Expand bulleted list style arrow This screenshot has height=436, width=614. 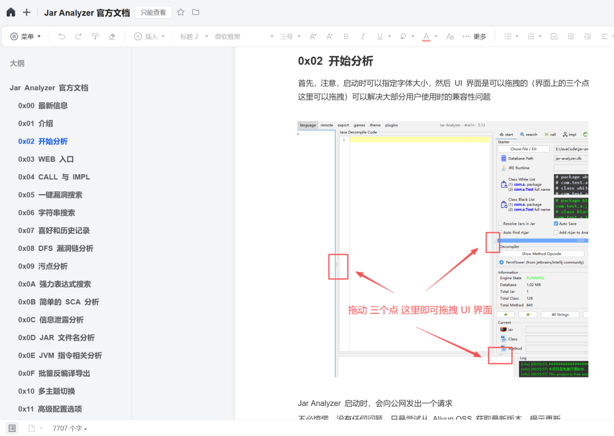[517, 36]
